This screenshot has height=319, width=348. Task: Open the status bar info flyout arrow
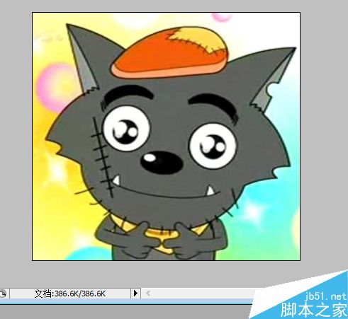(135, 294)
